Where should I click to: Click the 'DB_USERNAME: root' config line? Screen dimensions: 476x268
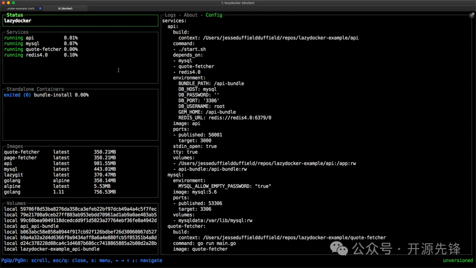click(x=201, y=107)
